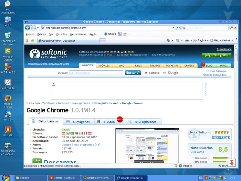Click the printer icon in command bar

pyautogui.click(x=187, y=40)
